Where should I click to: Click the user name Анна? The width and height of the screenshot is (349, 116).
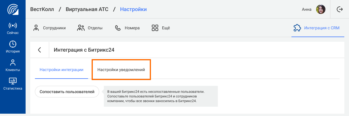(307, 9)
